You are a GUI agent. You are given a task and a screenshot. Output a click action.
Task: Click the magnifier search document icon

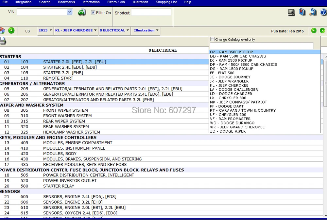tap(313, 12)
